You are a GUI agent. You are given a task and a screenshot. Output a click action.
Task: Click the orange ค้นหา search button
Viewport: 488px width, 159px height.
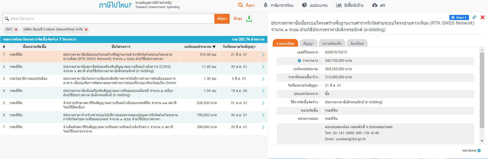tap(222, 19)
